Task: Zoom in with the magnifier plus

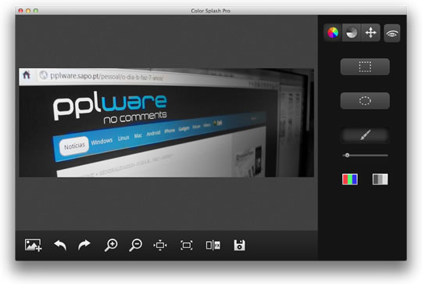Action: click(x=111, y=245)
